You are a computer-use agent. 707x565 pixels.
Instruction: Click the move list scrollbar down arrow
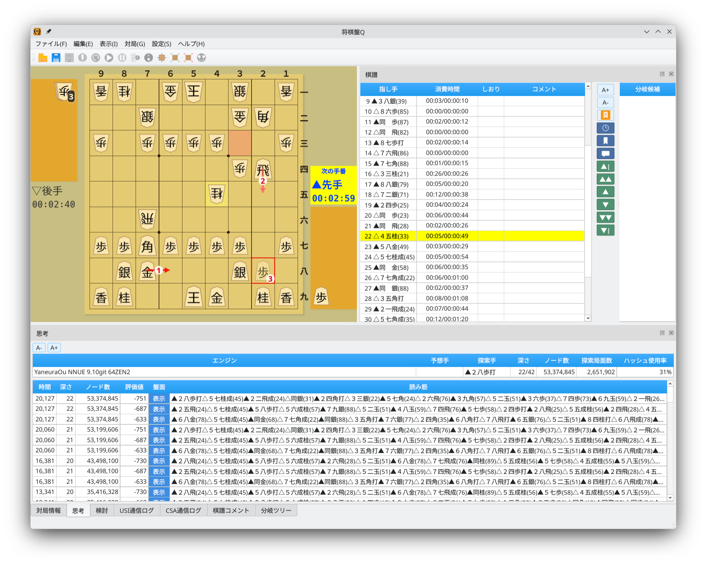588,318
